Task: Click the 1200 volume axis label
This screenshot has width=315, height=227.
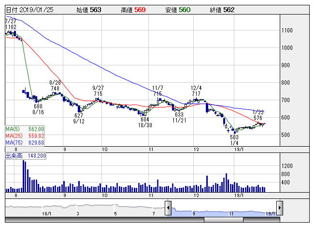Action: point(287,166)
